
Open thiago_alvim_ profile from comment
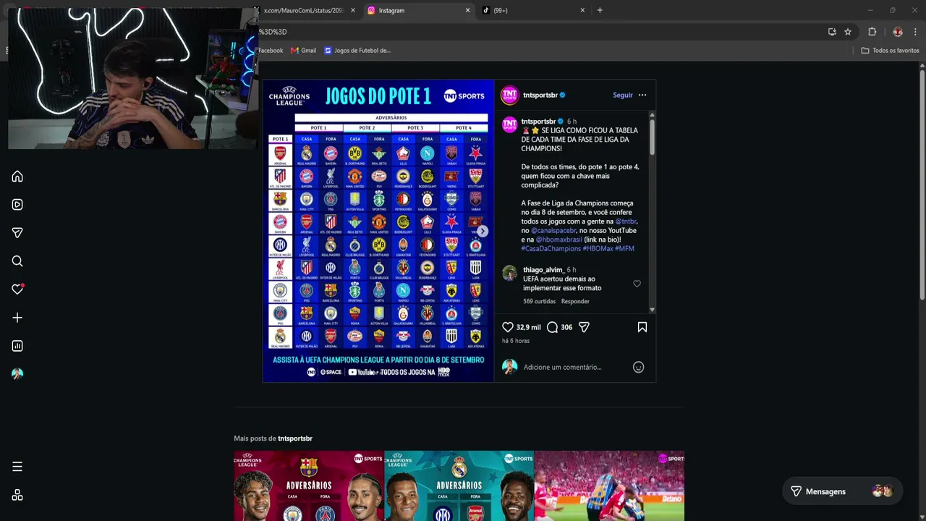(x=543, y=270)
